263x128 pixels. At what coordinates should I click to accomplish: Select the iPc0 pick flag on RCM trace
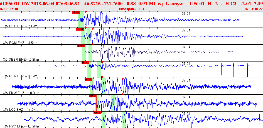click(x=80, y=29)
